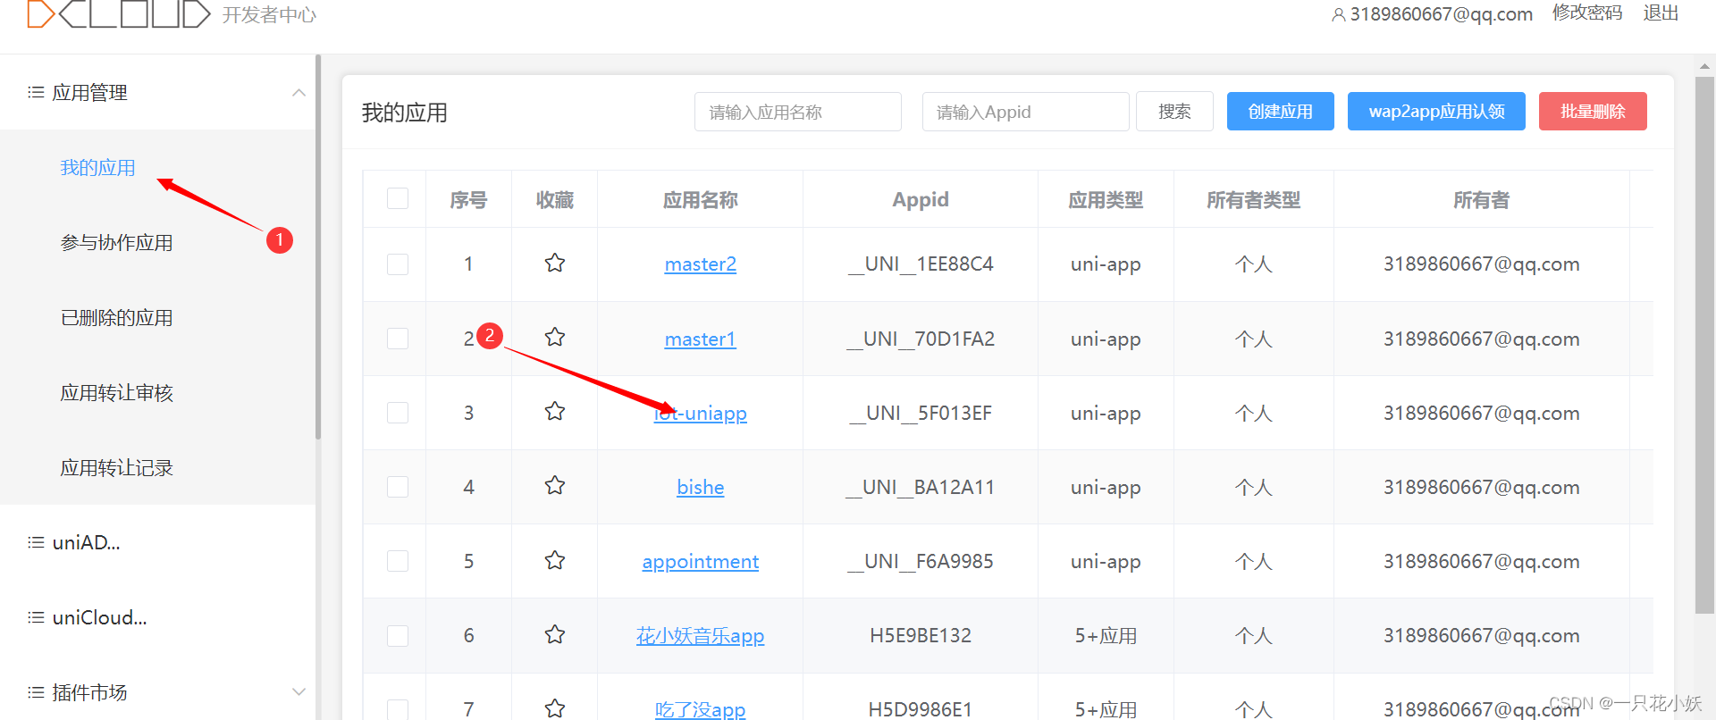Star the master2 app as favorite

click(555, 263)
